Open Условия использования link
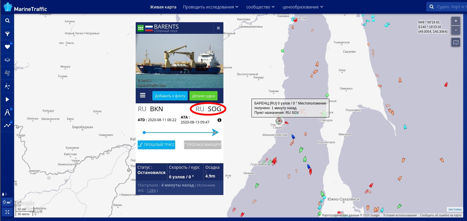Image resolution: width=467 pixels, height=221 pixels. coord(400,215)
